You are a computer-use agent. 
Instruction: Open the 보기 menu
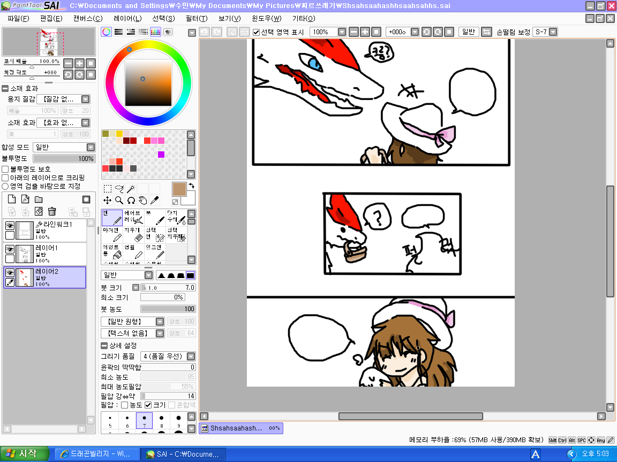pyautogui.click(x=229, y=19)
